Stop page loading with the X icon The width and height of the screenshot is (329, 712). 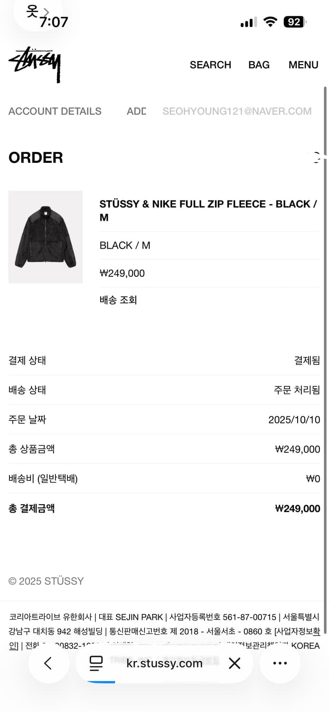235,663
